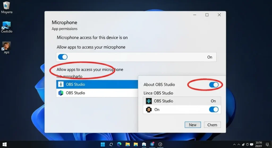
Task: Close the Microphone settings window
Action: (219, 15)
